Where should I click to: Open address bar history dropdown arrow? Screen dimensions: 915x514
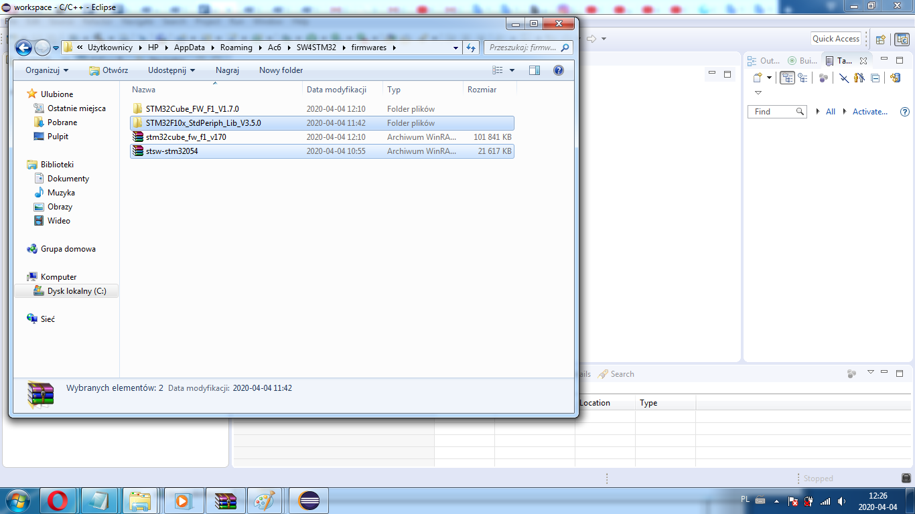click(456, 48)
